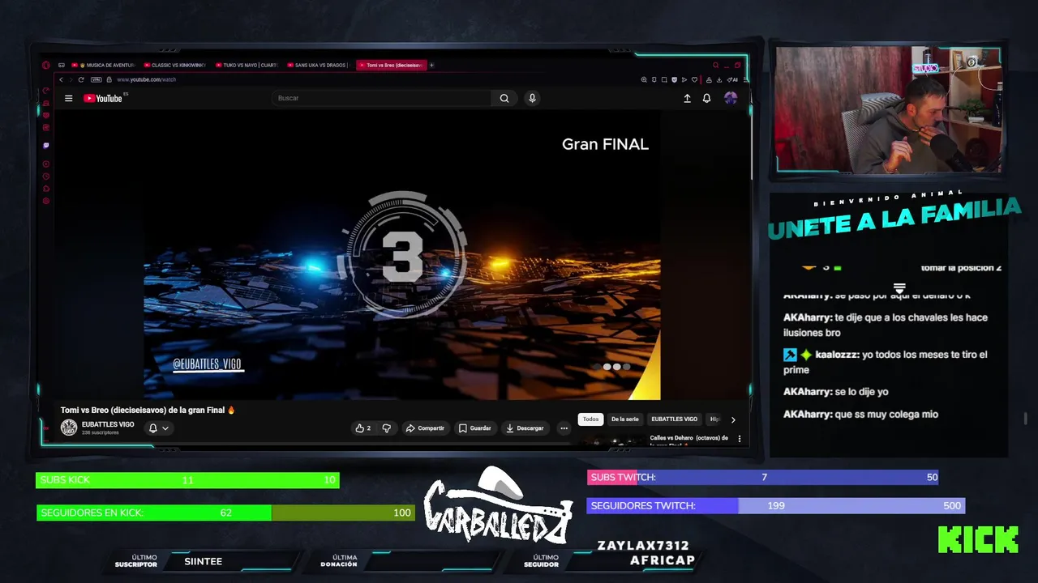Open the YouTube account avatar menu
Screen dimensions: 1038x583
731,98
